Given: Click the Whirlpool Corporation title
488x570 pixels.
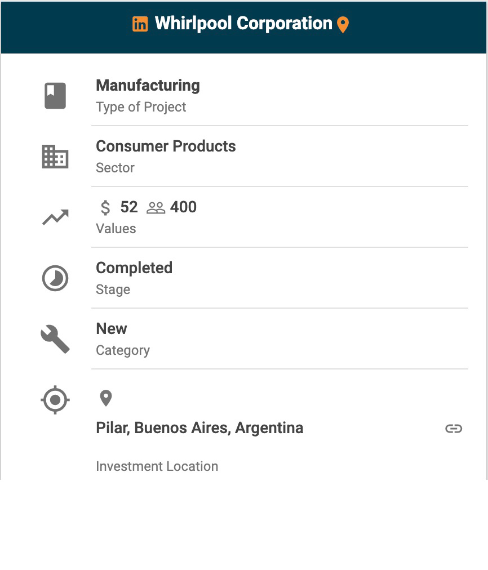Looking at the screenshot, I should 243,24.
